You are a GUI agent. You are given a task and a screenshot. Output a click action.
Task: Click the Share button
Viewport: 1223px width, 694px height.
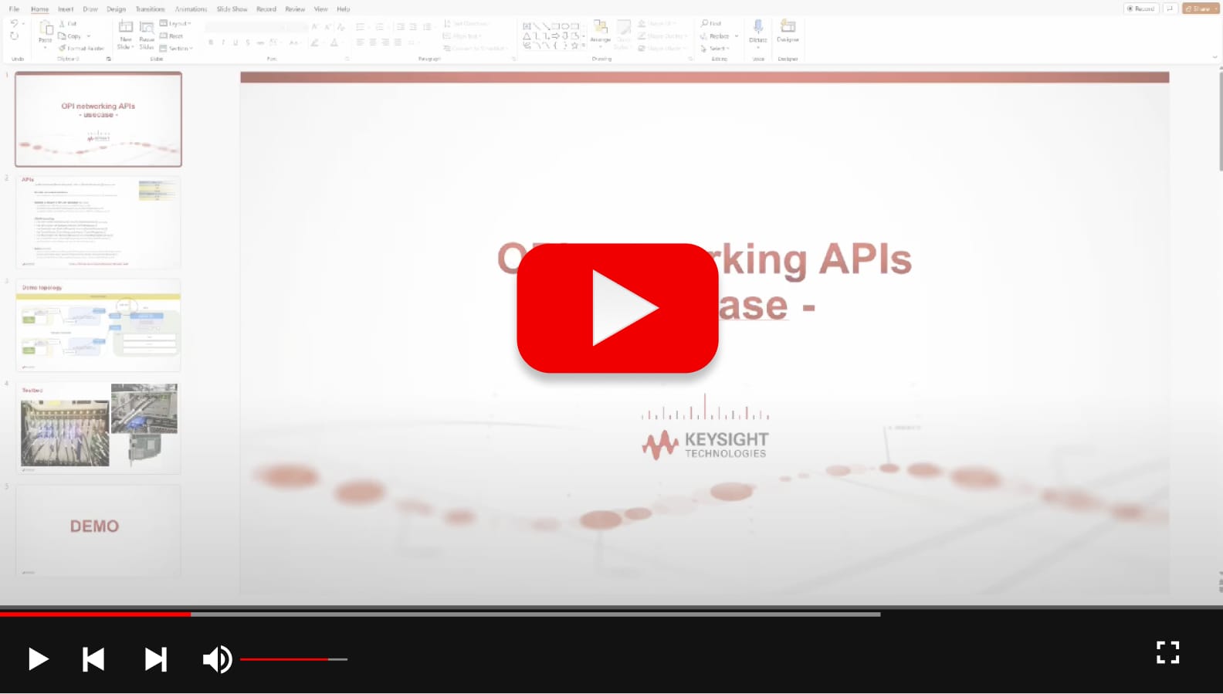pyautogui.click(x=1201, y=8)
